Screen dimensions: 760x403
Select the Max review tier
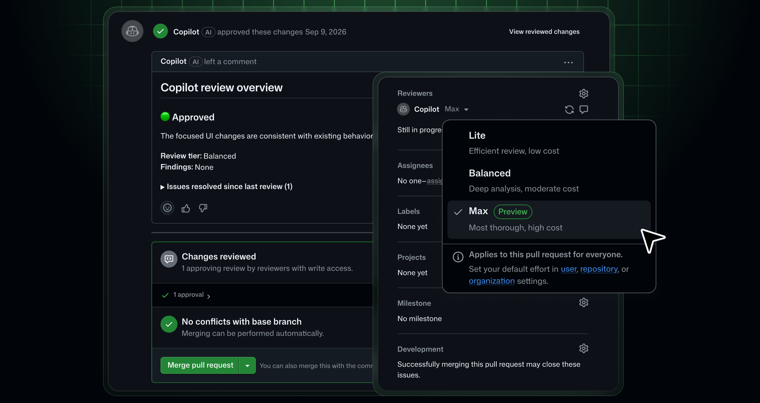(549, 220)
